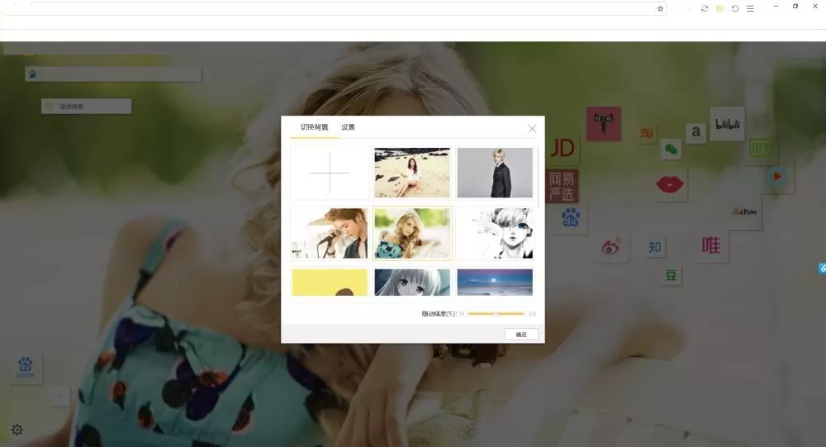Select the man in suit background thumbnail
The width and height of the screenshot is (826, 447).
point(495,173)
